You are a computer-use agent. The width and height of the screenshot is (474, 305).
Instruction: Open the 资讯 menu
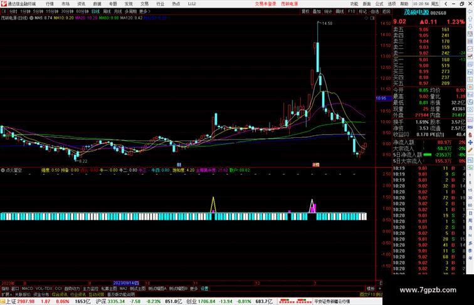pos(81,4)
